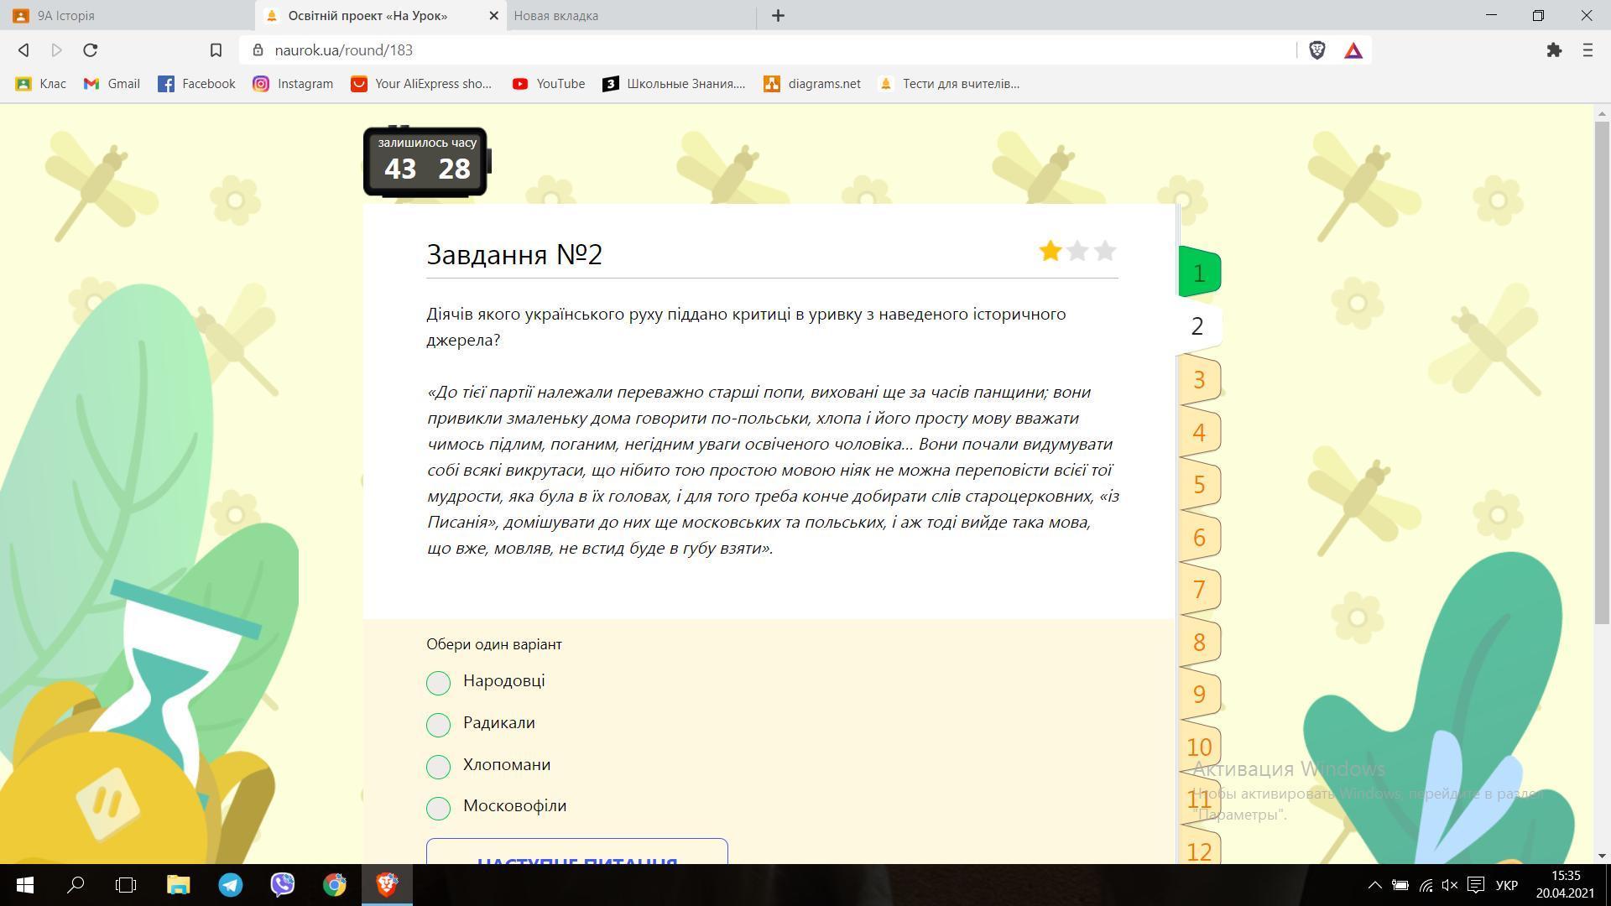Open the diagrams.net bookmark
1611x906 pixels.
tap(812, 84)
